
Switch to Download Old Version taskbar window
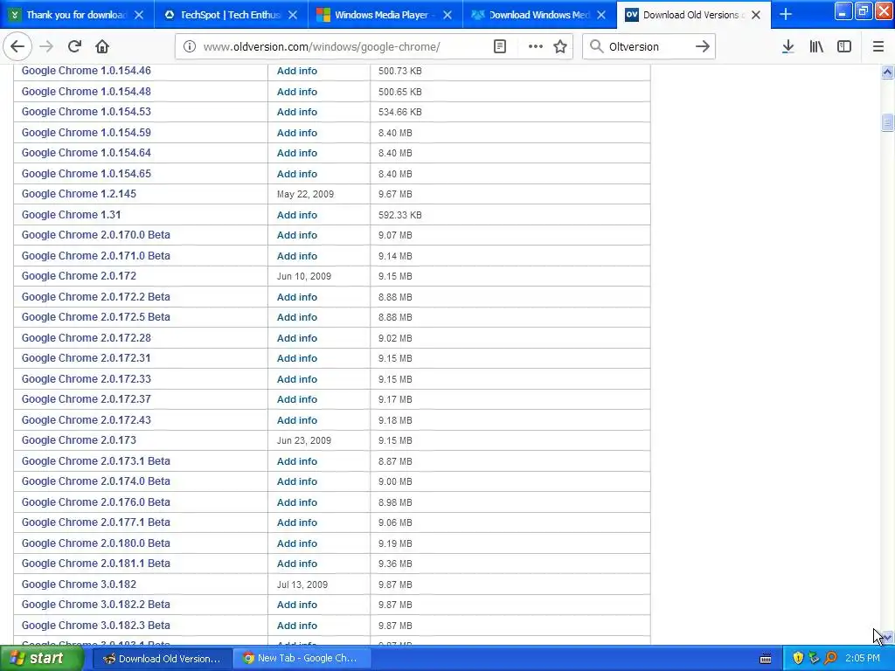[x=162, y=659]
